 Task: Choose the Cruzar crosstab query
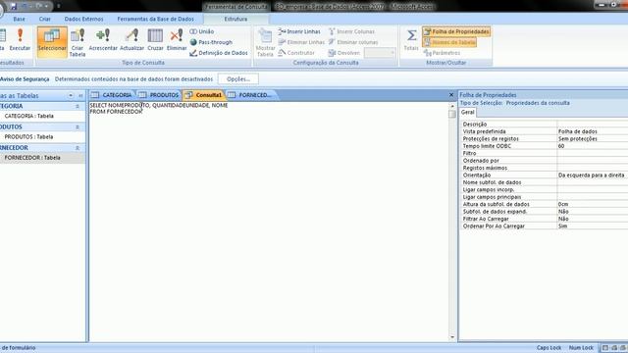[155, 40]
